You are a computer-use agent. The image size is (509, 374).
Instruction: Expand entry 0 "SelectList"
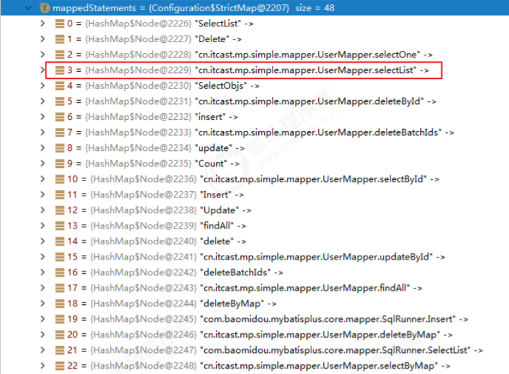click(43, 24)
